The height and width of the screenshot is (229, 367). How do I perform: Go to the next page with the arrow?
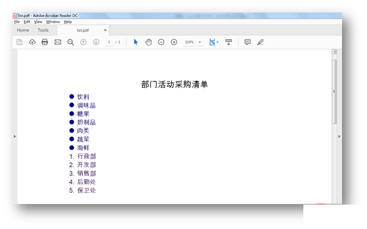point(96,42)
